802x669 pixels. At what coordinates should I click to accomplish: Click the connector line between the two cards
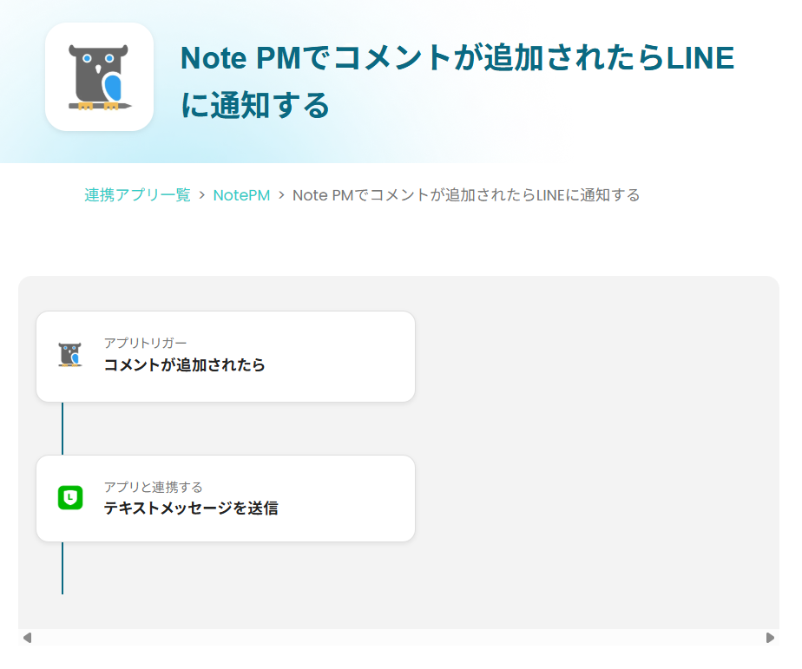[62, 429]
